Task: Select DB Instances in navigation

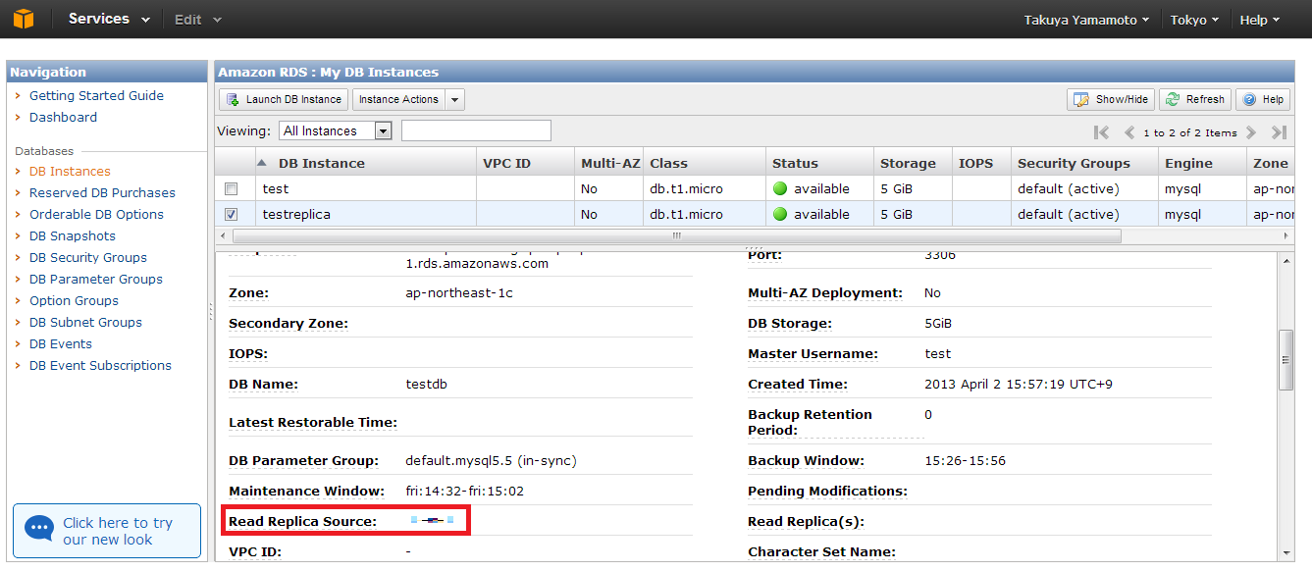Action: (70, 171)
